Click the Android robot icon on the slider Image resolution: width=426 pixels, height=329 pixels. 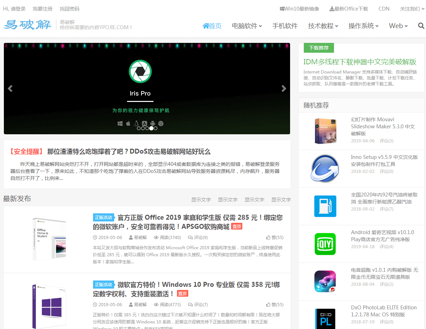153,123
